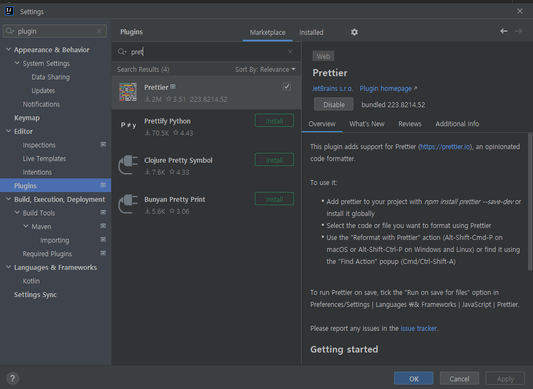Click the settings search magnifier icon
The image size is (533, 389).
[x=10, y=31]
